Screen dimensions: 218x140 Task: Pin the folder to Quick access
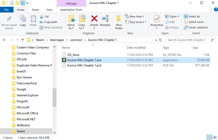9,22
